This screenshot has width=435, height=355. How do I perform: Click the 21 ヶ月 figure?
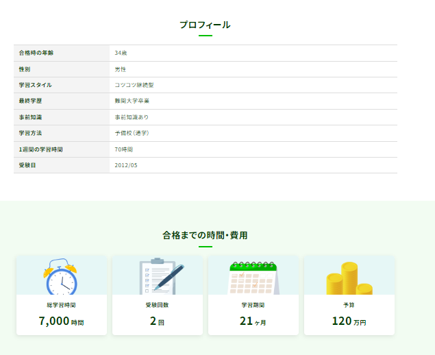click(x=253, y=321)
